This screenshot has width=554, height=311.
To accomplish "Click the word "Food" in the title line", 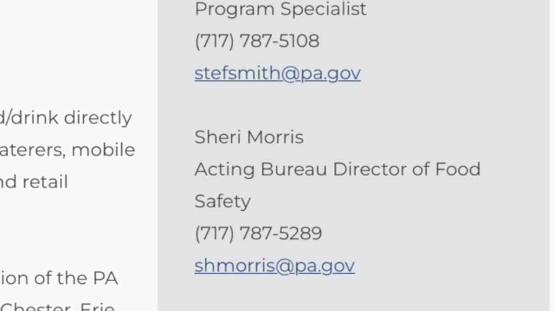I will [x=457, y=169].
